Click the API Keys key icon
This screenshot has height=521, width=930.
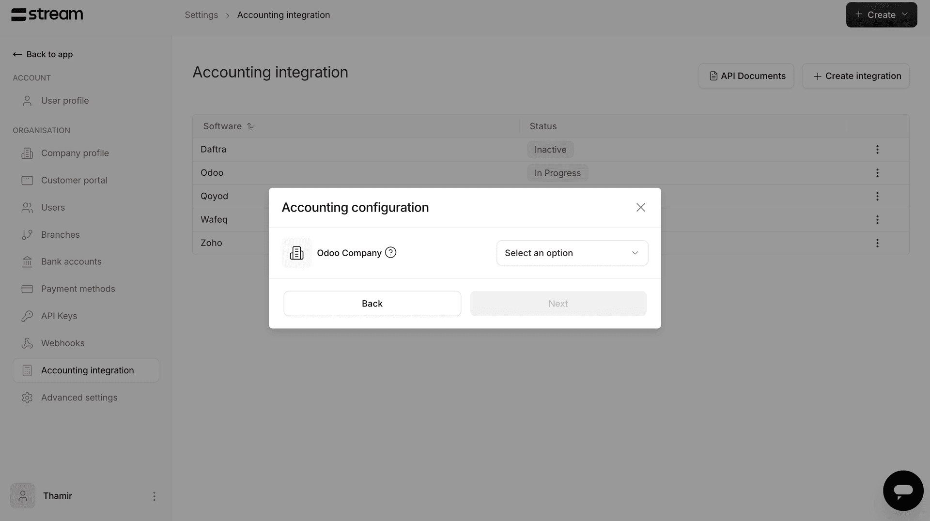coord(27,316)
